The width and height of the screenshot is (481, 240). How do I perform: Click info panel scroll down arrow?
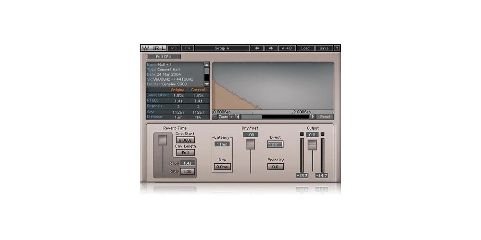click(207, 84)
